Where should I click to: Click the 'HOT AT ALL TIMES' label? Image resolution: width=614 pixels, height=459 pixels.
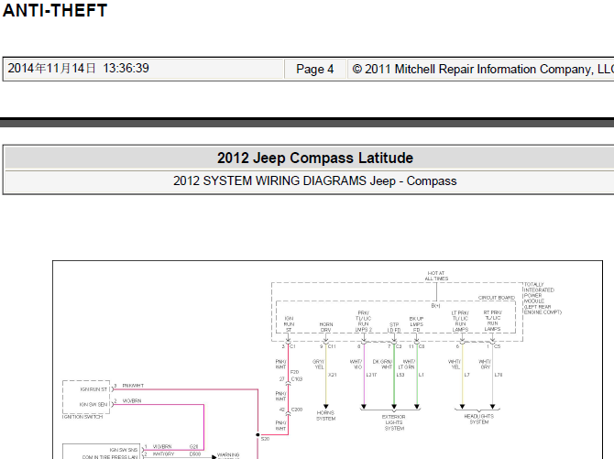click(436, 276)
